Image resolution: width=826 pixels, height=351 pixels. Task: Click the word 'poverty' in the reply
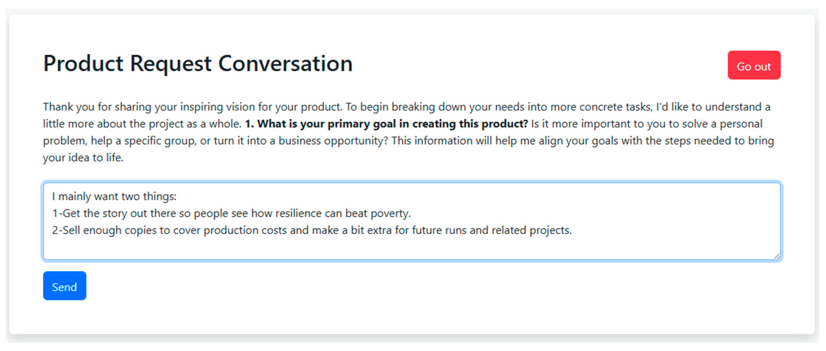pyautogui.click(x=390, y=213)
